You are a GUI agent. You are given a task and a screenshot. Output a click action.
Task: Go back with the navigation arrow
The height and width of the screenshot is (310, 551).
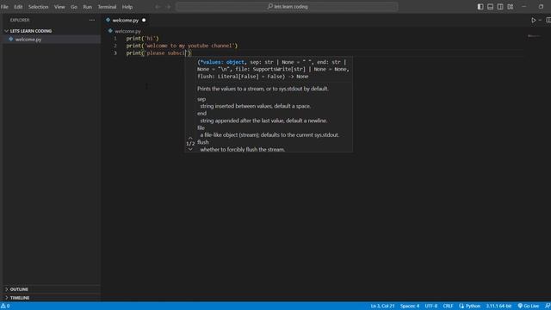click(158, 7)
